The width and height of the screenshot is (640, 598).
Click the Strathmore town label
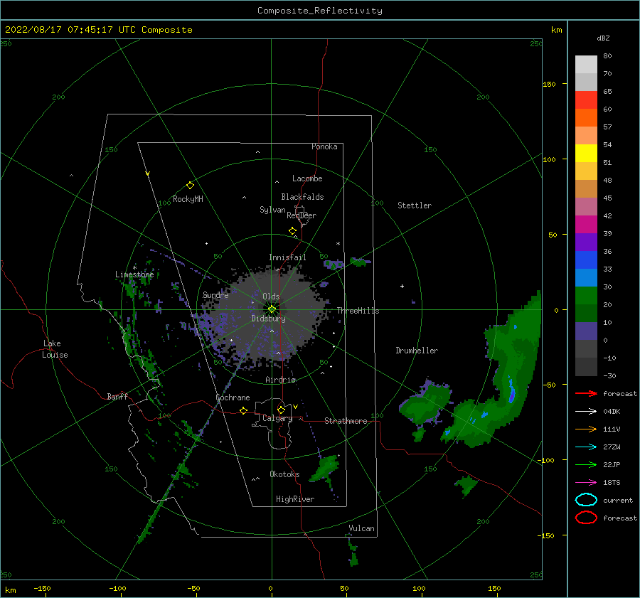[x=346, y=421]
